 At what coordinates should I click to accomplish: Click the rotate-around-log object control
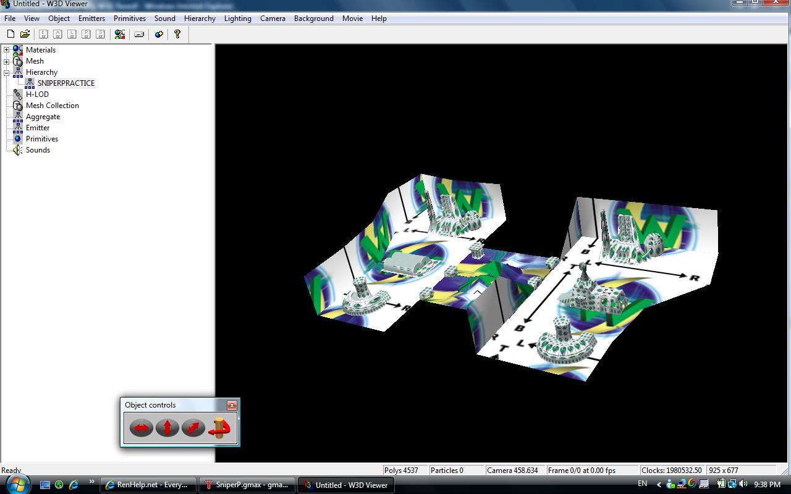click(219, 427)
